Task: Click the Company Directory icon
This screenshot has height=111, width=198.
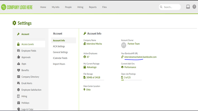Action: pos(18,77)
